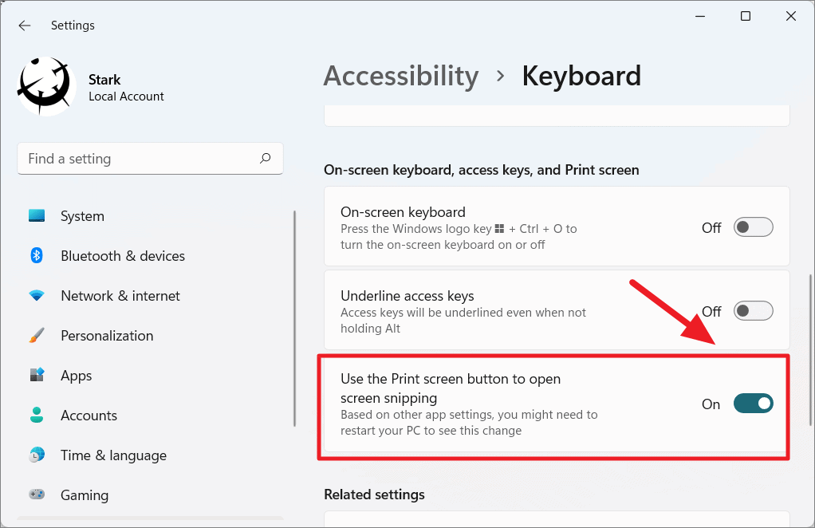Click the Network & internet Wi-Fi icon
Image resolution: width=815 pixels, height=528 pixels.
37,296
